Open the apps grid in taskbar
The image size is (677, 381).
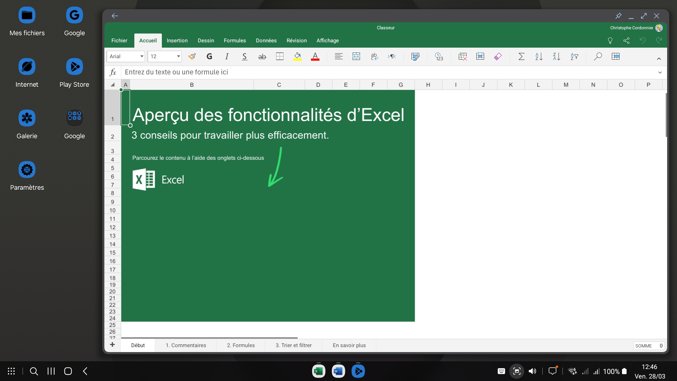click(11, 371)
